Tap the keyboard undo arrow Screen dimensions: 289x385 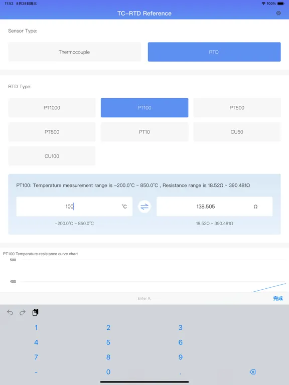pos(10,312)
